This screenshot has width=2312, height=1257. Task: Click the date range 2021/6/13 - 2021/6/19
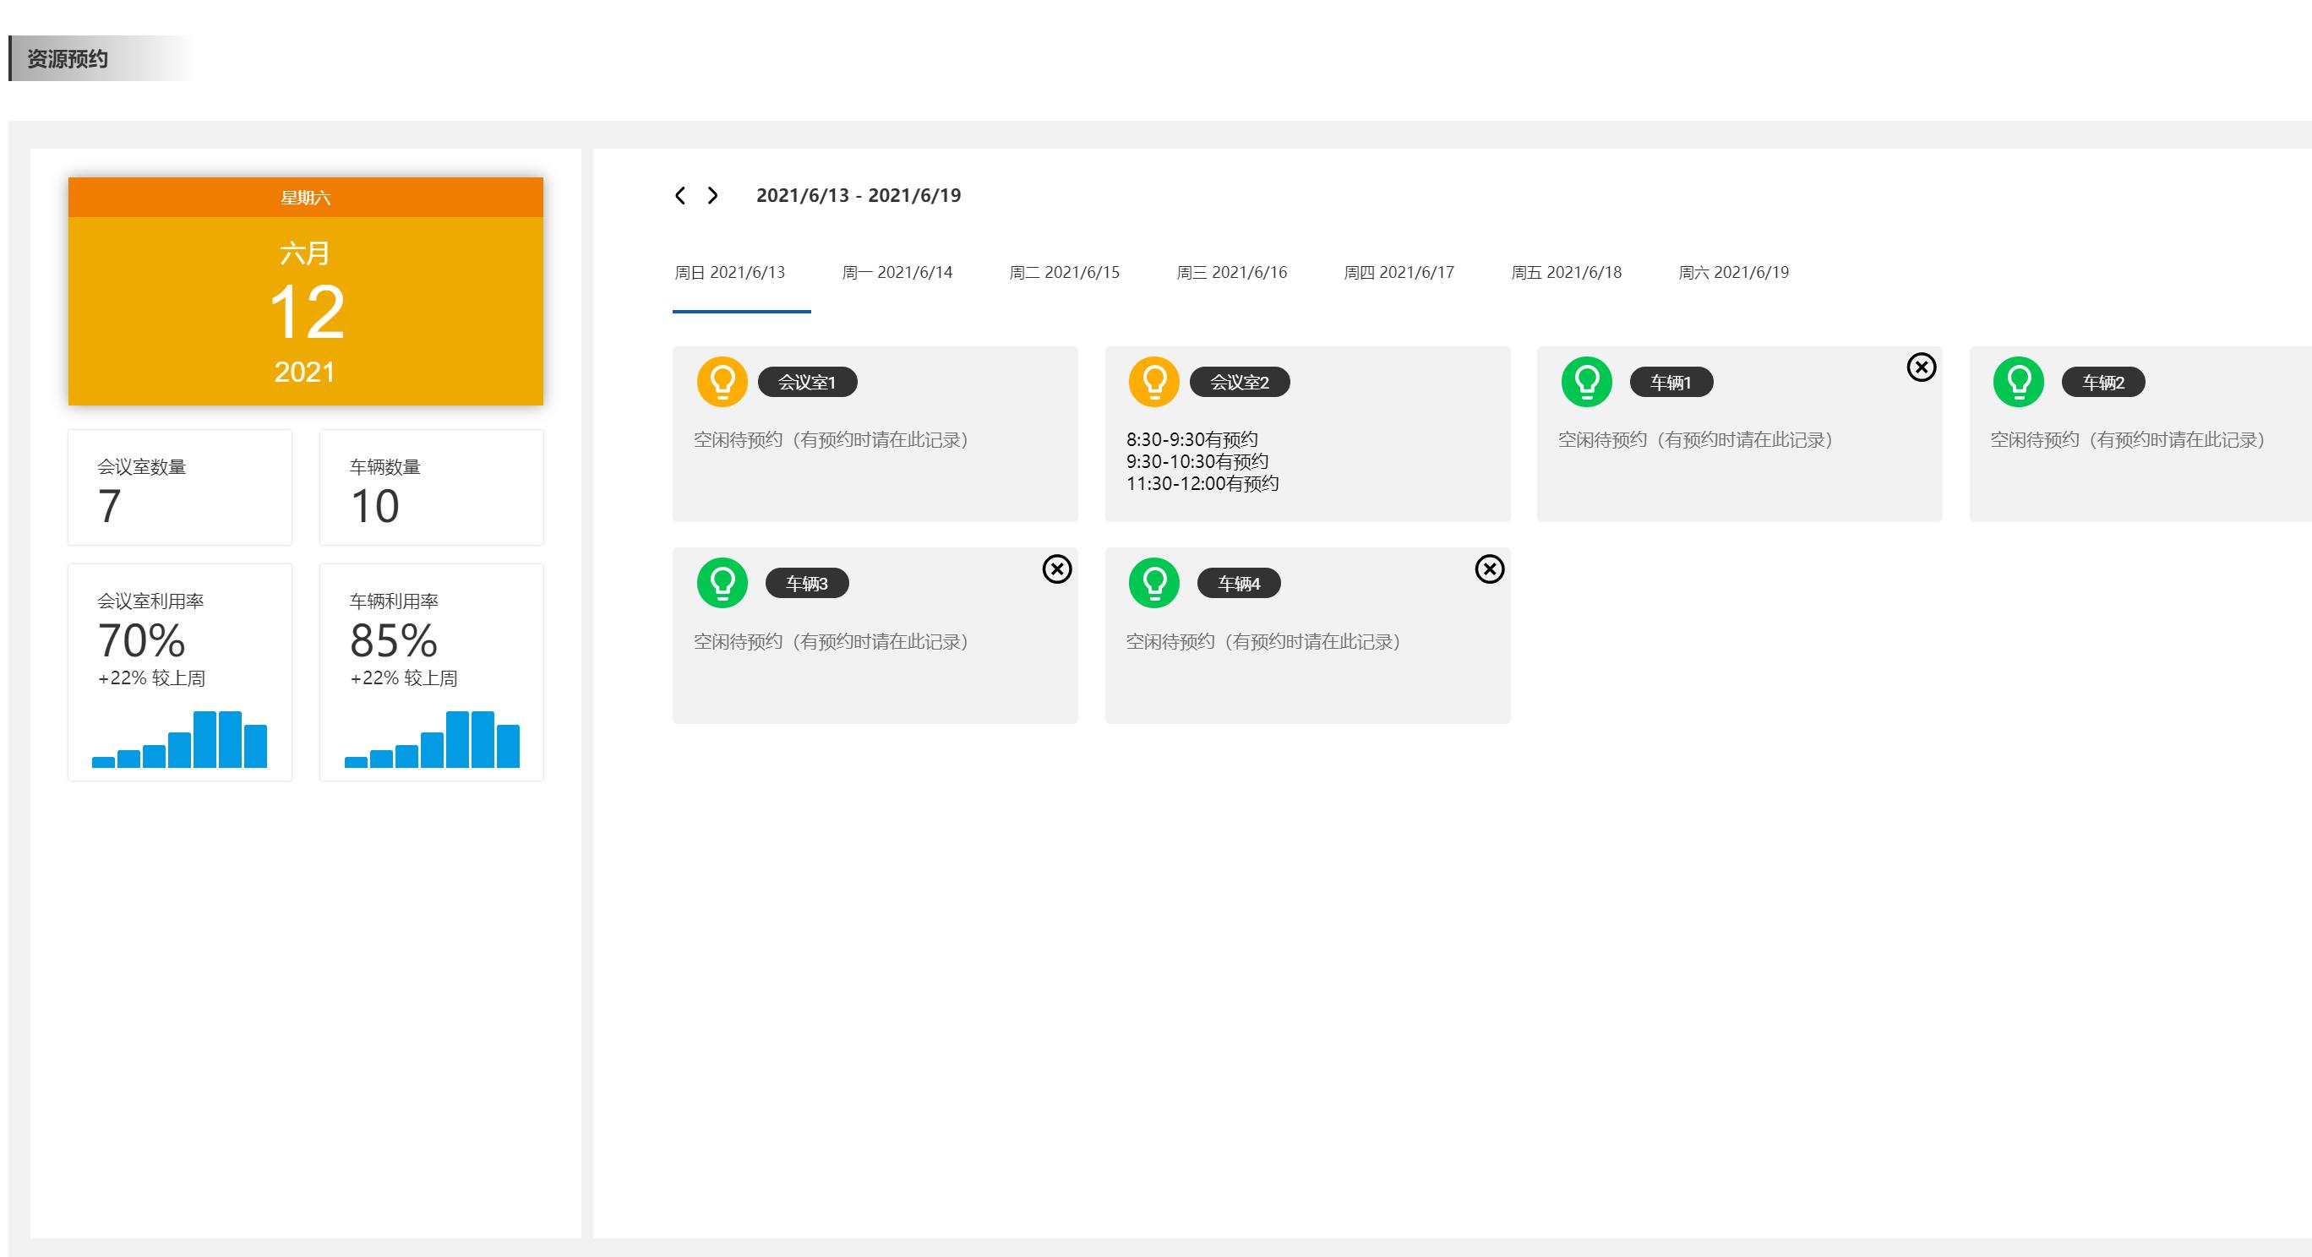[x=858, y=196]
